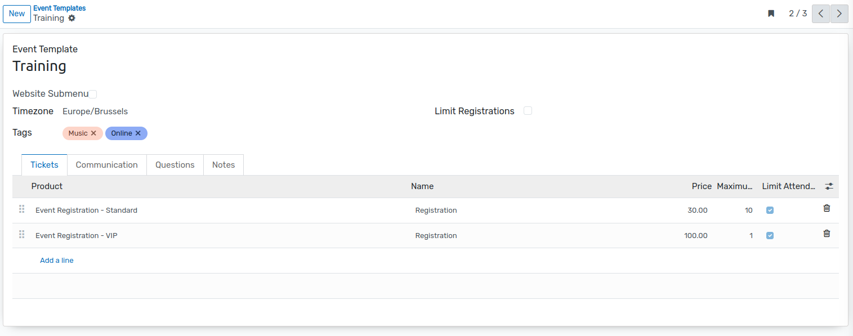Click drag handle of VIP ticket row
The width and height of the screenshot is (853, 336).
pos(22,234)
